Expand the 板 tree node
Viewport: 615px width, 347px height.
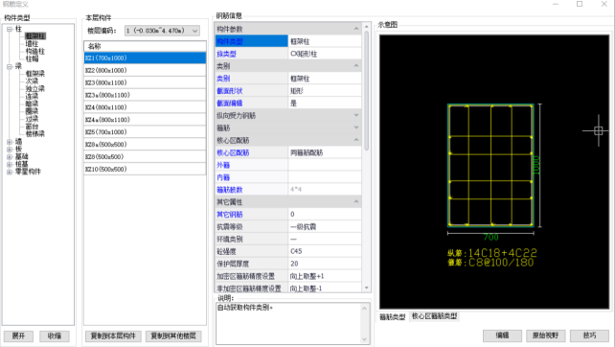coord(10,150)
